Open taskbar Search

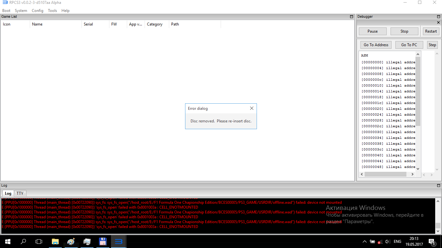[23, 242]
